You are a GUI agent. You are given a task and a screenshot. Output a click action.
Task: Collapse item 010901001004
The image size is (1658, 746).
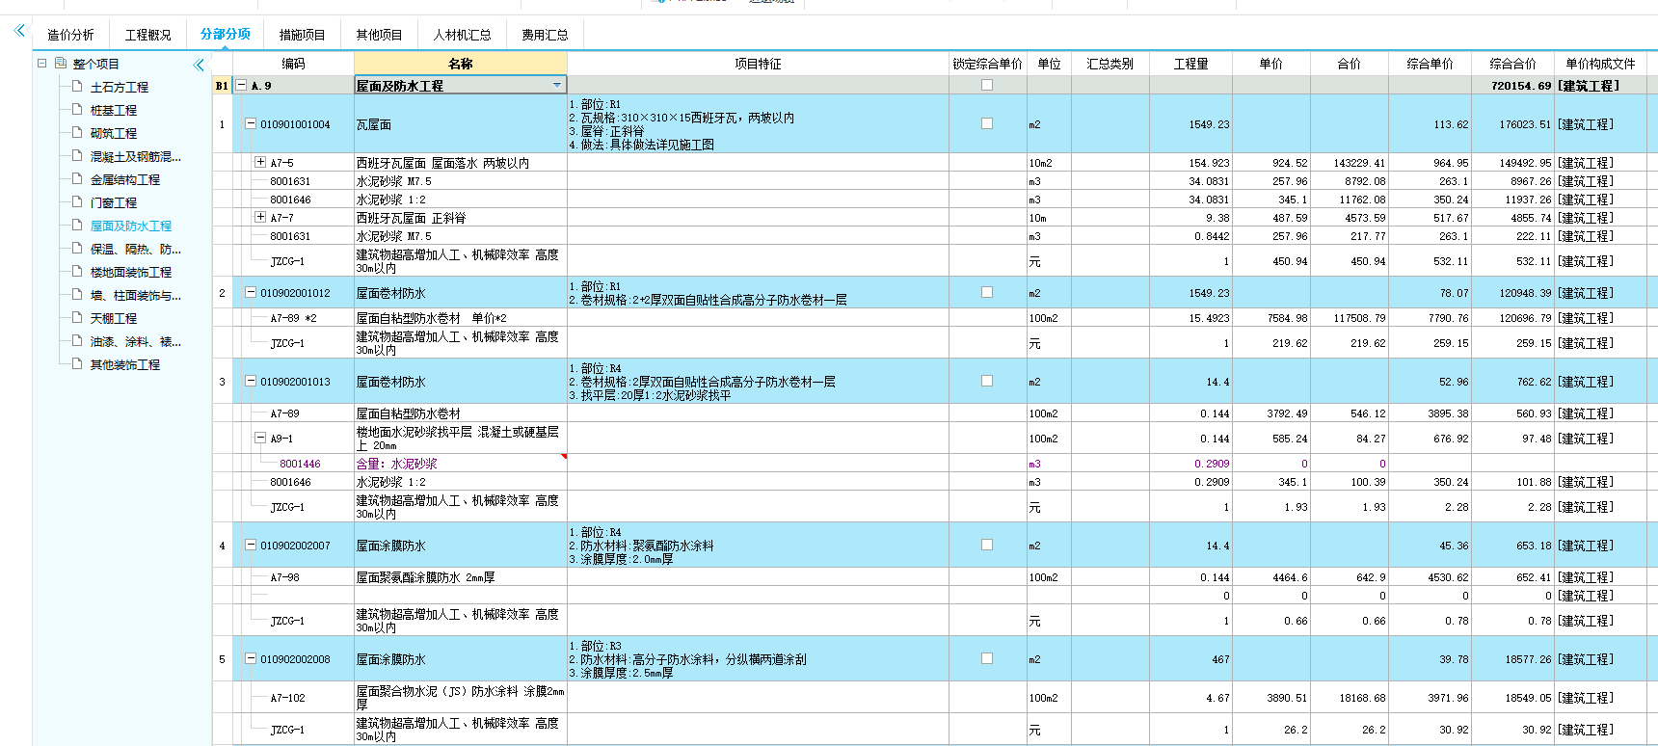tap(251, 123)
